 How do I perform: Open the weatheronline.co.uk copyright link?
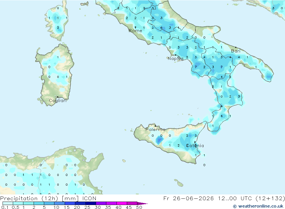(258, 206)
